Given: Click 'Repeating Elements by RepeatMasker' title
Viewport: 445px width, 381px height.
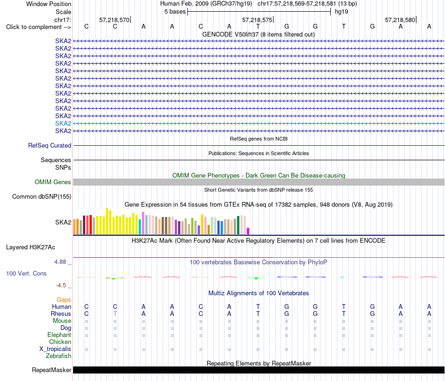Looking at the screenshot, I should 259,363.
